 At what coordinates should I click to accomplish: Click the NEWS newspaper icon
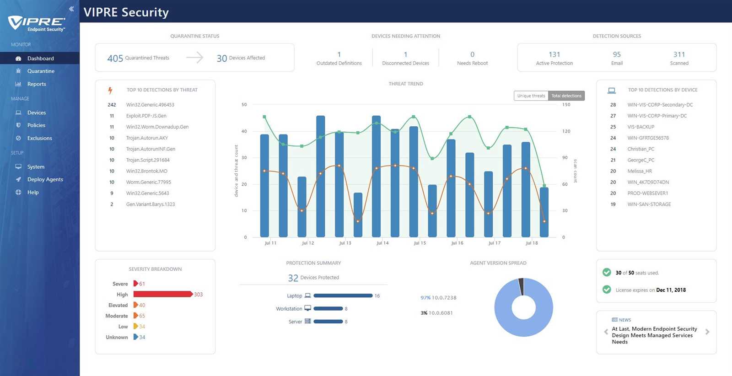pyautogui.click(x=615, y=320)
